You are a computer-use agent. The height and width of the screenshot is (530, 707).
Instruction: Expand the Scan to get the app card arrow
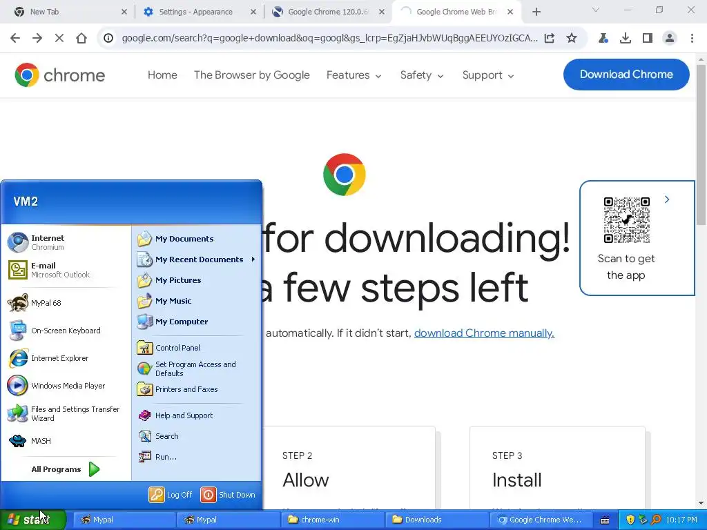click(x=667, y=199)
